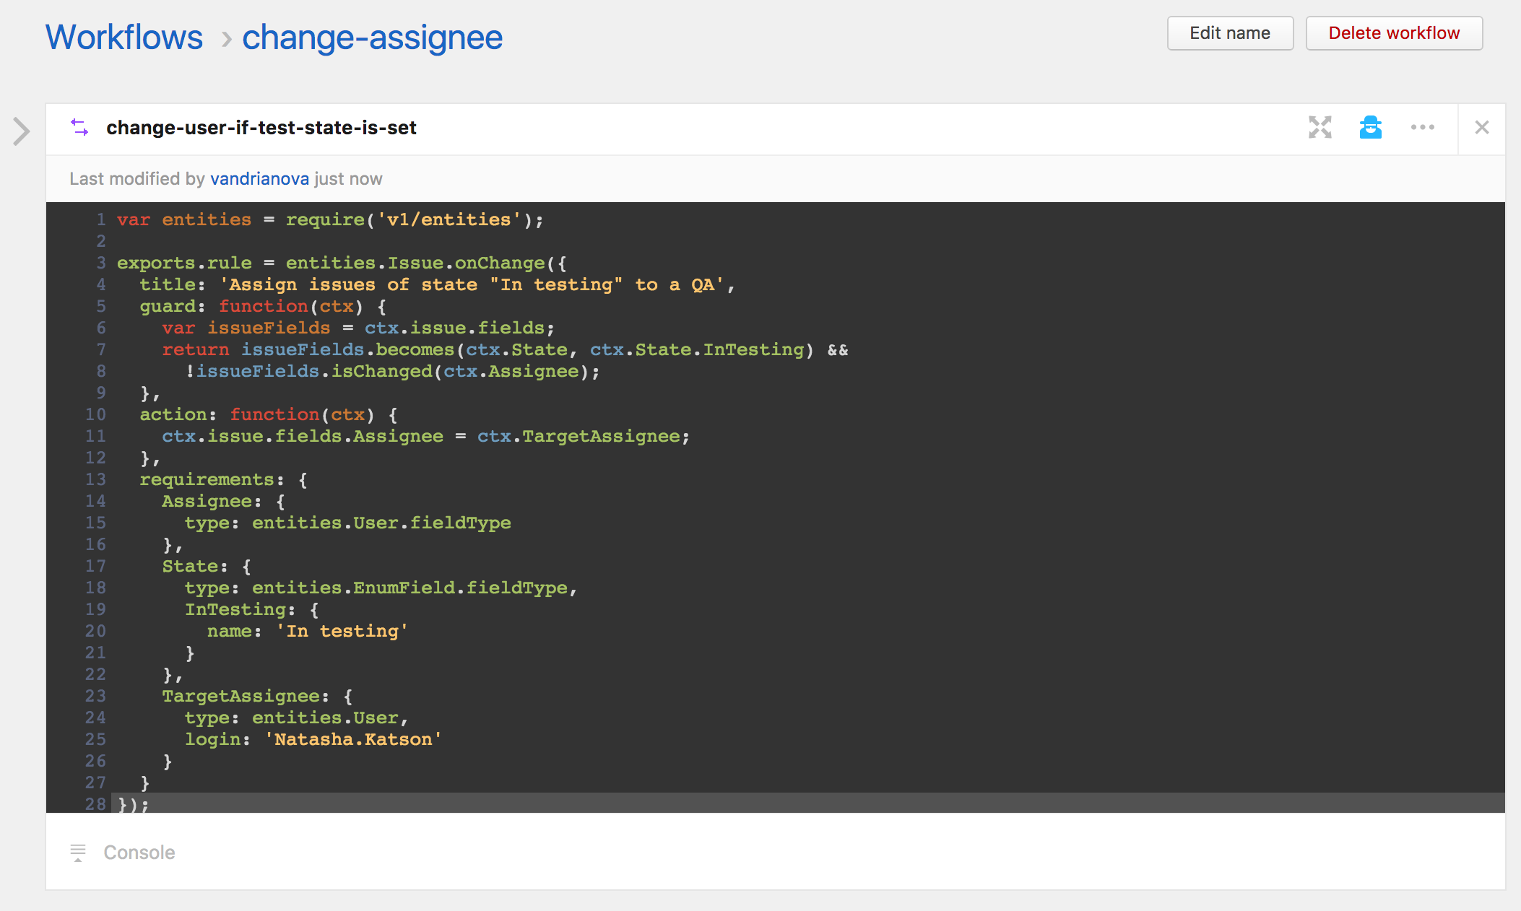Viewport: 1521px width, 911px height.
Task: Click the 'Natasha.Katson' login string
Action: (x=353, y=739)
